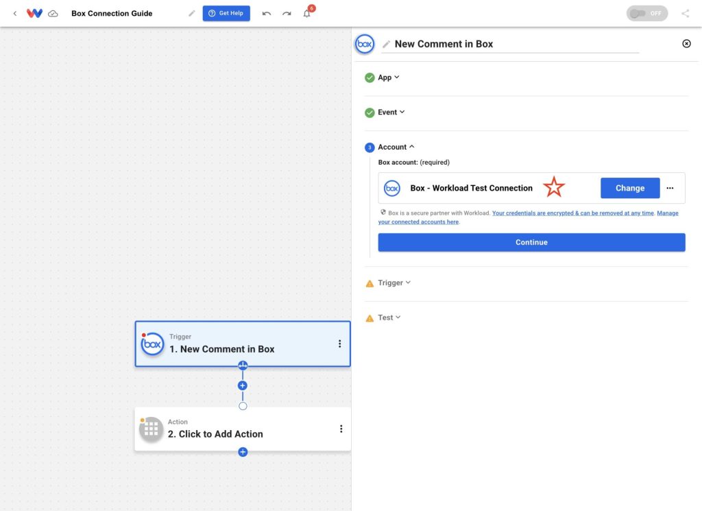Click the warning icon beside Test
The width and height of the screenshot is (702, 511).
point(370,318)
